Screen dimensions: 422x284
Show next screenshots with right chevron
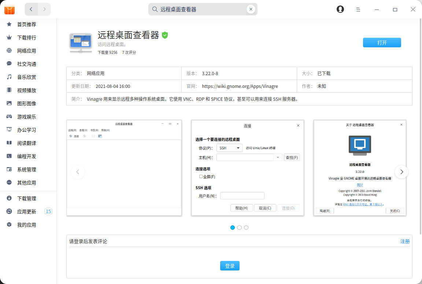[x=401, y=171]
